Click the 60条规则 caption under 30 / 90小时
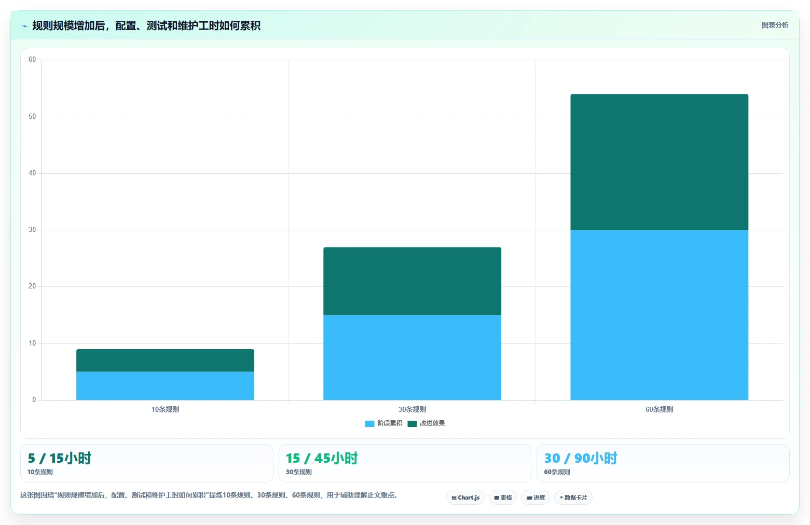This screenshot has width=810, height=525. coord(557,472)
